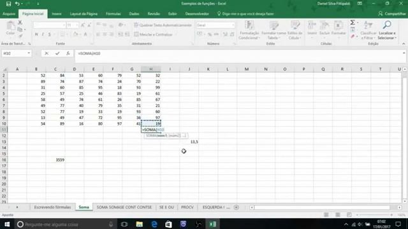This screenshot has width=408, height=229.
Task: Toggle underline (S) formatting
Action: pos(50,34)
